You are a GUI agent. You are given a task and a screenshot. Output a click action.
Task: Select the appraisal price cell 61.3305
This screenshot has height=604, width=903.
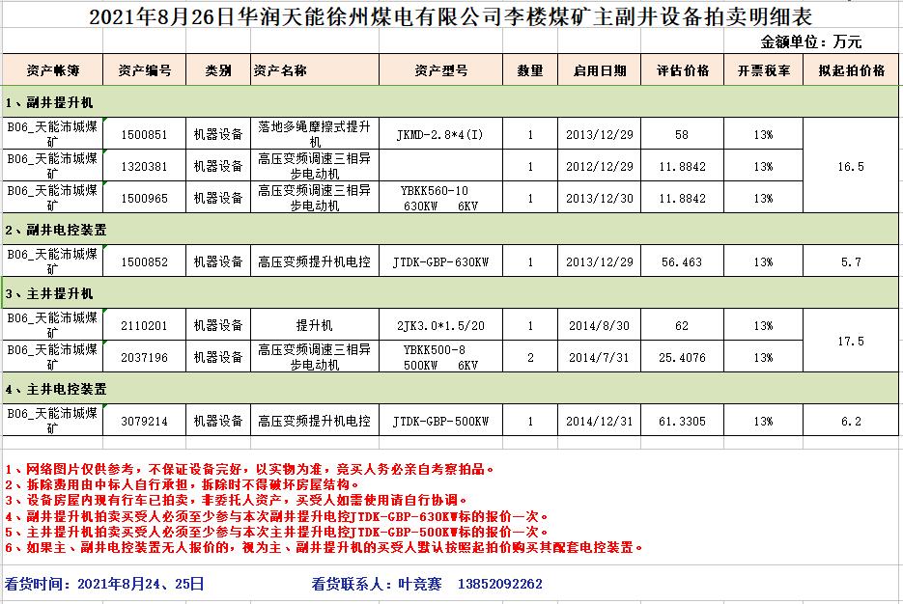pyautogui.click(x=682, y=421)
